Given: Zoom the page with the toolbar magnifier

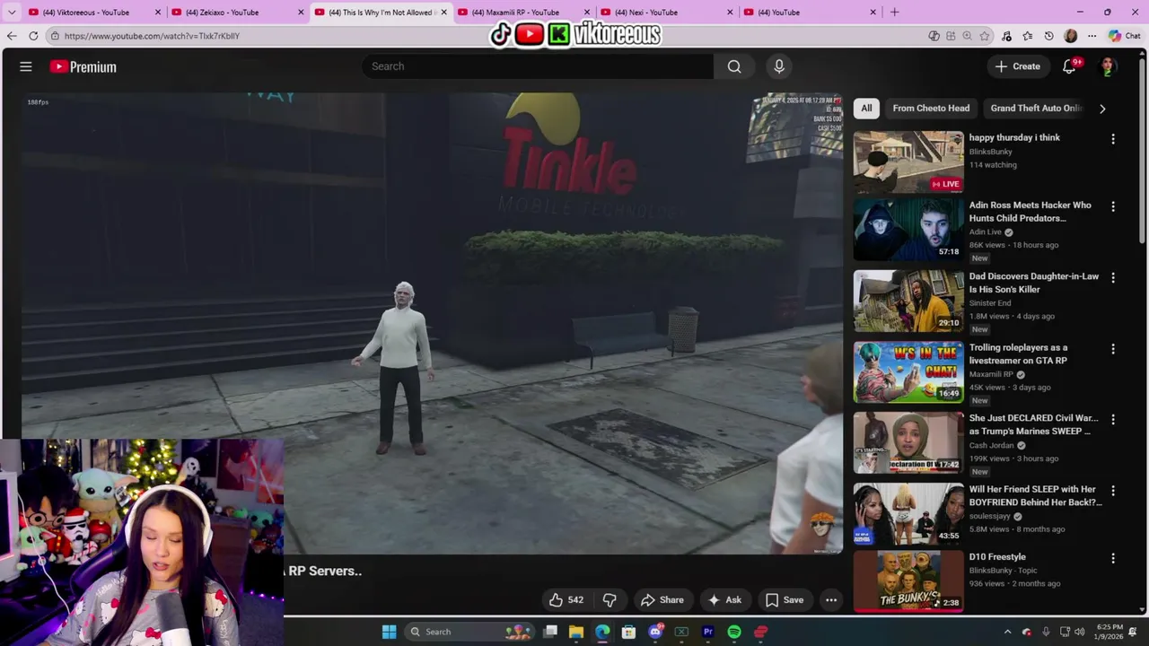Looking at the screenshot, I should point(967,36).
